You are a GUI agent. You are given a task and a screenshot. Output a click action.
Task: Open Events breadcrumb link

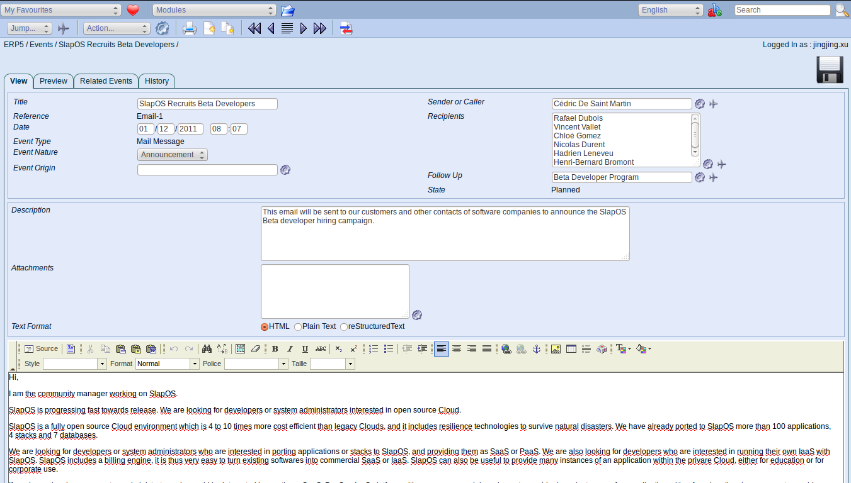42,45
